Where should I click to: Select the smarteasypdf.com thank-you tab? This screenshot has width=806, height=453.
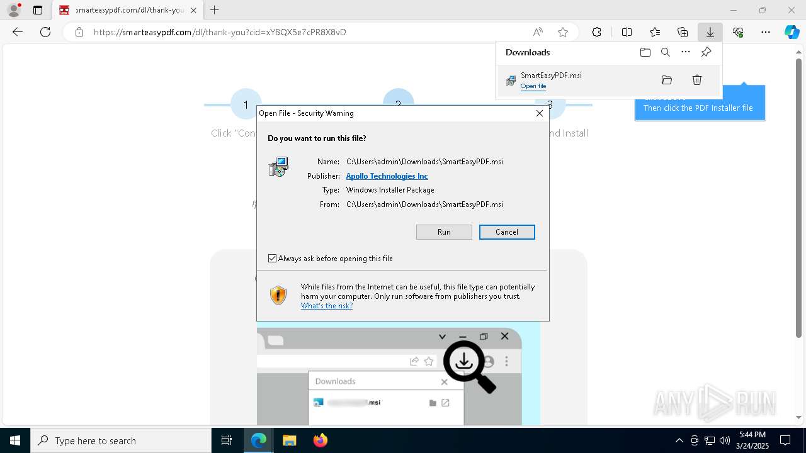pyautogui.click(x=128, y=10)
